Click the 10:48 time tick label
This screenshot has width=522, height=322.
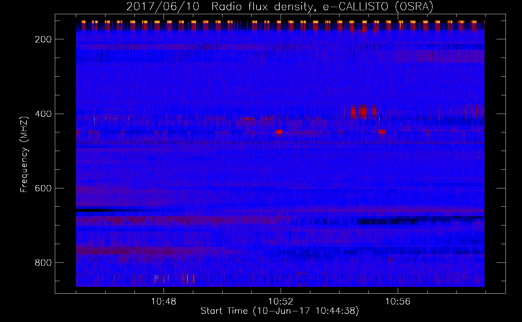click(x=164, y=302)
